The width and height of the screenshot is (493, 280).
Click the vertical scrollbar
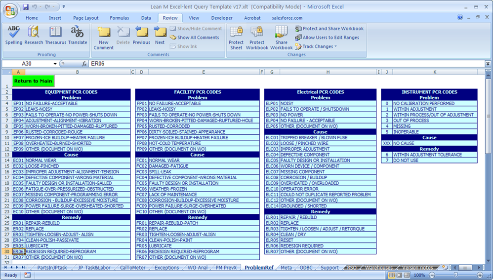(x=488, y=116)
